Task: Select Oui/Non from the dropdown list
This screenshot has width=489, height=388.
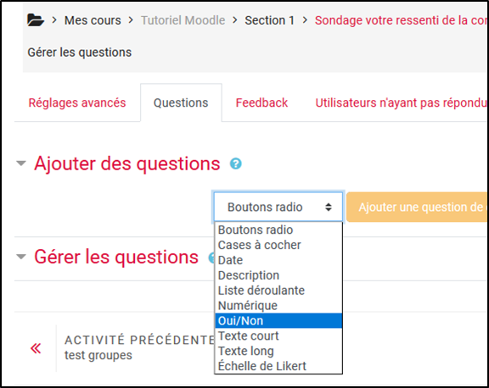Action: [278, 321]
